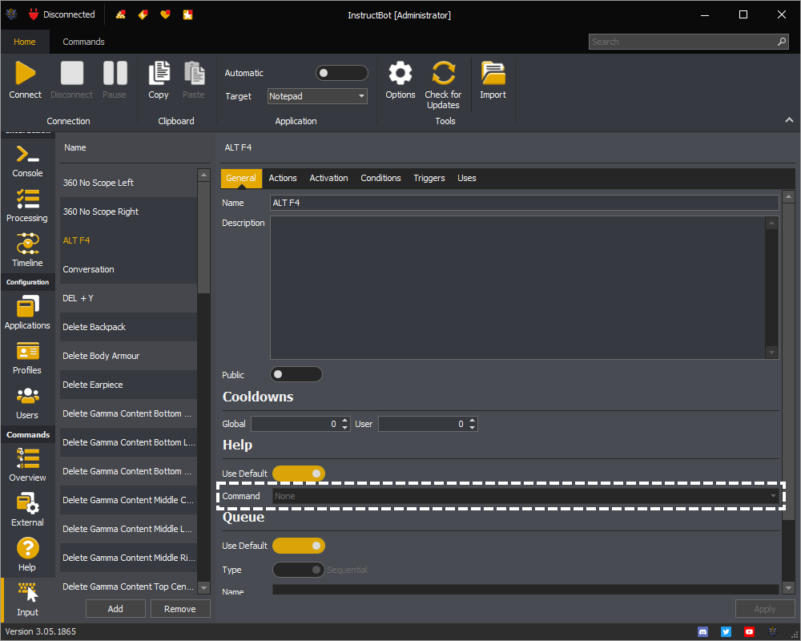
Task: Select the DEL + Y command
Action: point(128,298)
